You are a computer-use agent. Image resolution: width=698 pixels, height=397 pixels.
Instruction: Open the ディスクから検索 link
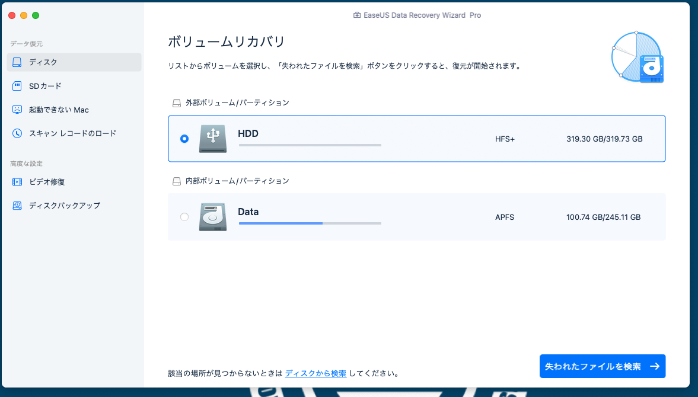pos(316,373)
